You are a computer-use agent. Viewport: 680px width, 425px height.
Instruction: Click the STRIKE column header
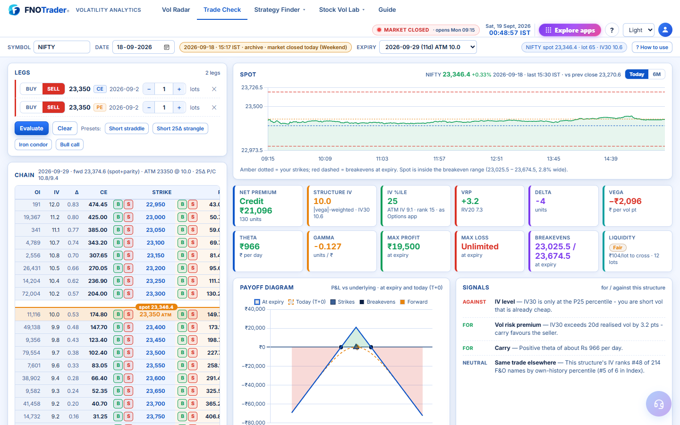161,192
